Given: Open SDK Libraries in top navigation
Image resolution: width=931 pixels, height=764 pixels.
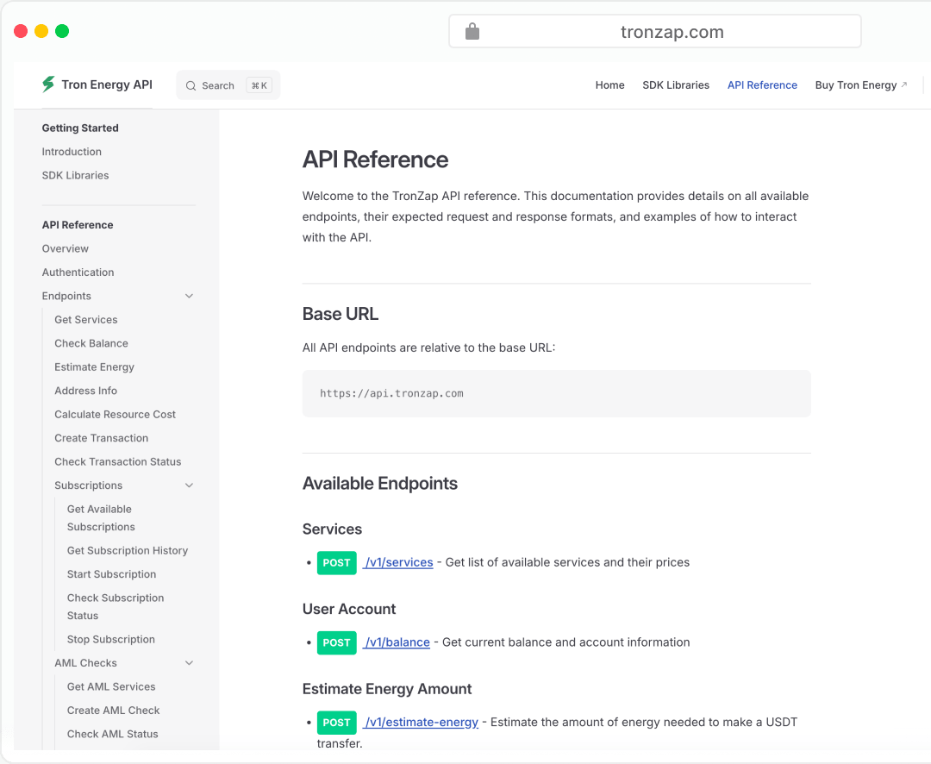Looking at the screenshot, I should (676, 85).
